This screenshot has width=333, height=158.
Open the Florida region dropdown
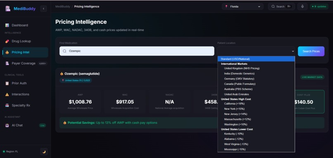pos(243,7)
